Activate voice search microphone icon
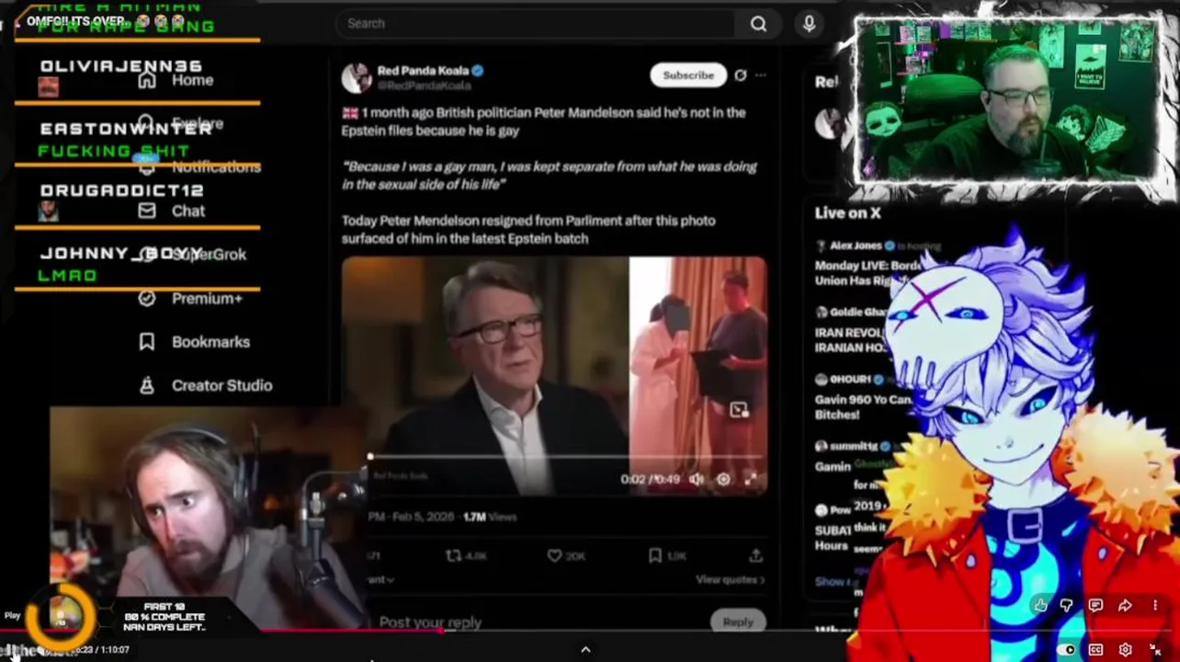This screenshot has width=1180, height=662. (809, 24)
